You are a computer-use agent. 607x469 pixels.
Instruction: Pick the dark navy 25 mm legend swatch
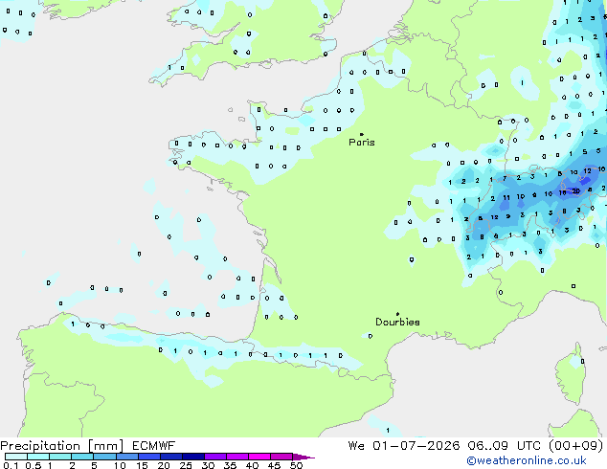pyautogui.click(x=192, y=457)
